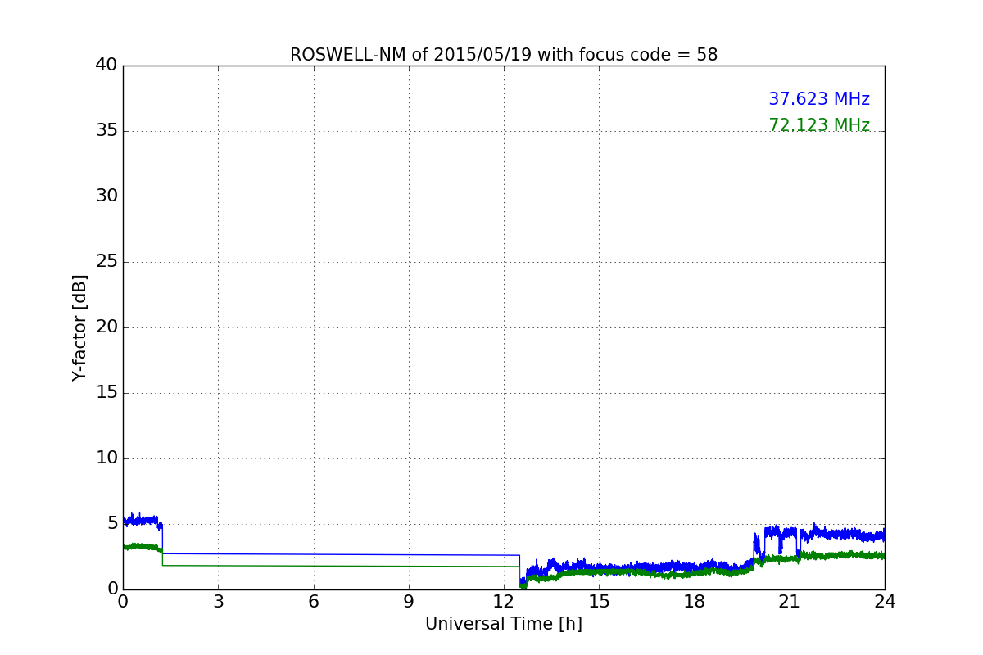Click the x-axis tick label 3
Viewport: 983px width, 655px height.
click(218, 601)
